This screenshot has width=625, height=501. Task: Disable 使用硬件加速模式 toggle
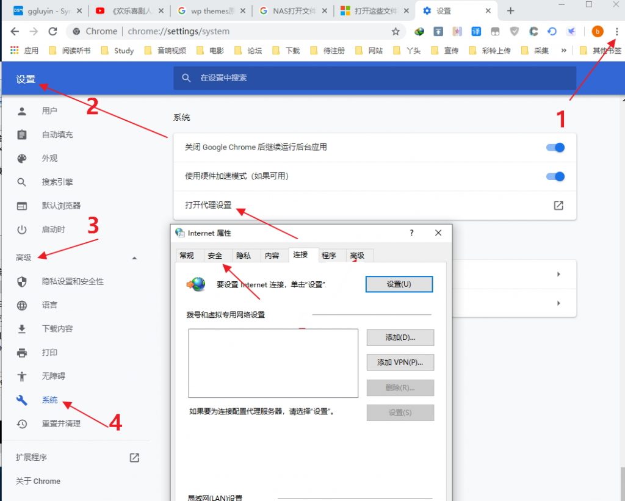pyautogui.click(x=554, y=176)
